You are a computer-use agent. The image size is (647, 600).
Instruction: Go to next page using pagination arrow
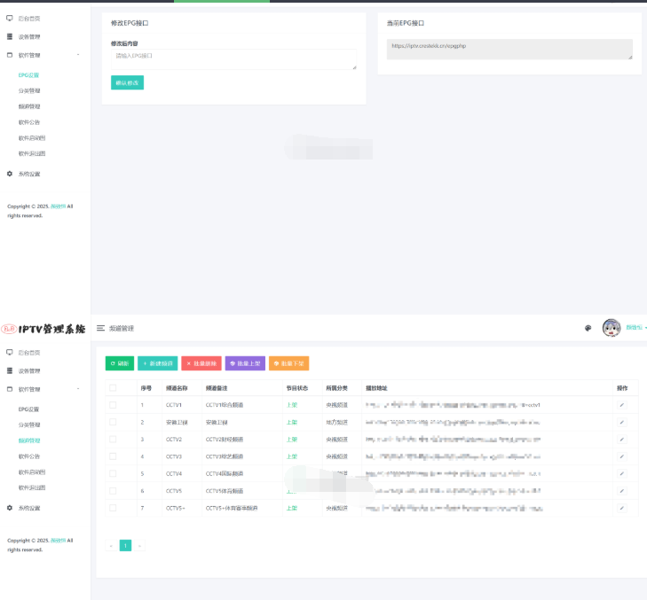(138, 545)
